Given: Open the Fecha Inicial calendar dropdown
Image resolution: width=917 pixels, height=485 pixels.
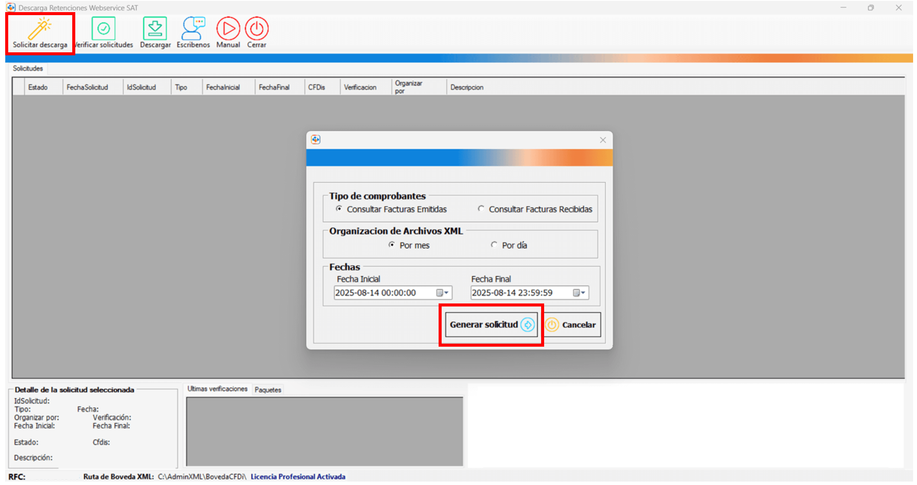Looking at the screenshot, I should [442, 293].
